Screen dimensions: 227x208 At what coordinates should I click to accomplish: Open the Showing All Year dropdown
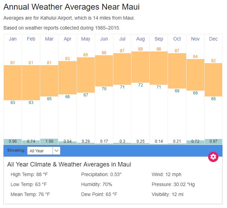(x=40, y=151)
